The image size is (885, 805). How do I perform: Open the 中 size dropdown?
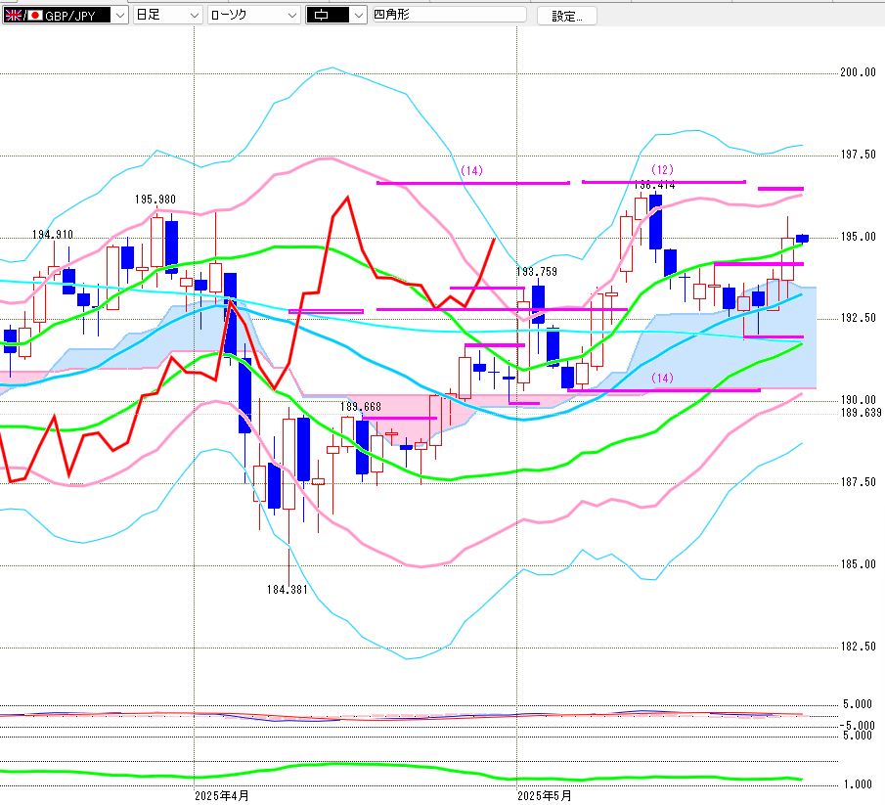pyautogui.click(x=335, y=16)
